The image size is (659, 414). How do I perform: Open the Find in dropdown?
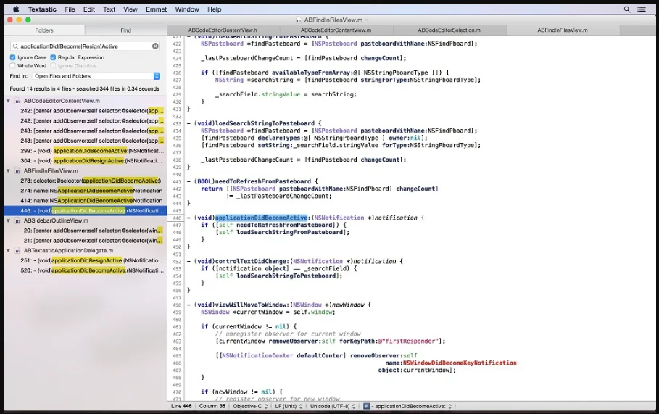point(96,76)
